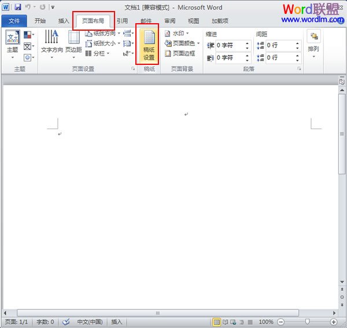Select the Print Layout view button
The height and width of the screenshot is (328, 347).
[x=216, y=322]
